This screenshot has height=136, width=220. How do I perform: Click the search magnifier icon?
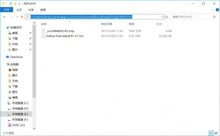click(x=214, y=17)
